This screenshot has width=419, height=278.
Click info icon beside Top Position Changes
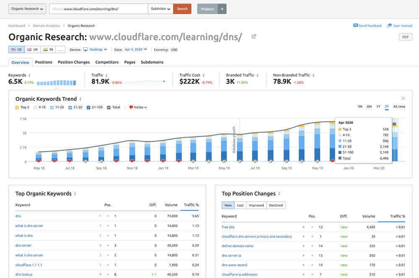pos(279,194)
